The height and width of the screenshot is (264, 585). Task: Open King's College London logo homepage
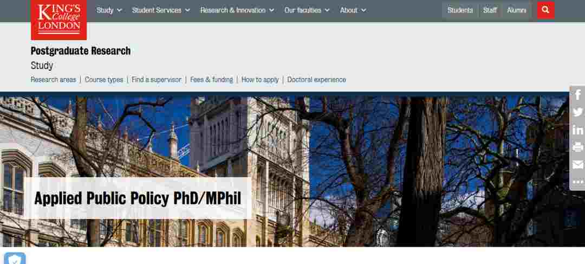[x=58, y=20]
